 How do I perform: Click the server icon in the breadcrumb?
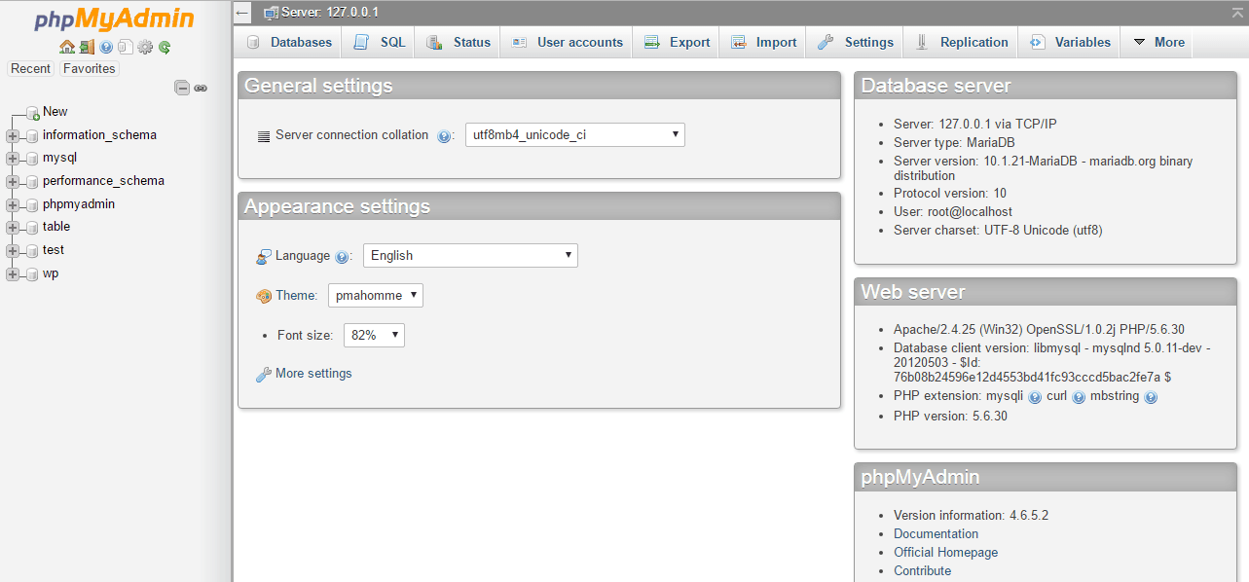pyautogui.click(x=271, y=13)
